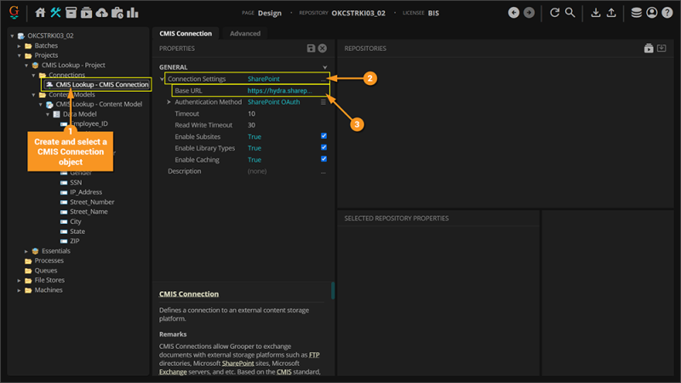Save properties with the floppy disk icon
The width and height of the screenshot is (681, 383).
tap(311, 49)
